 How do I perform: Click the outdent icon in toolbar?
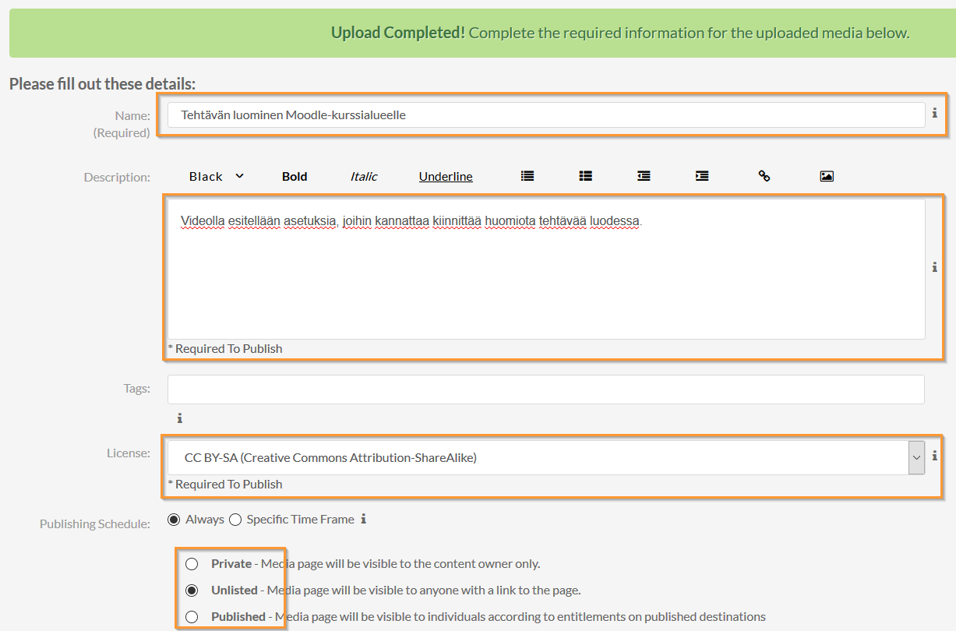(644, 176)
